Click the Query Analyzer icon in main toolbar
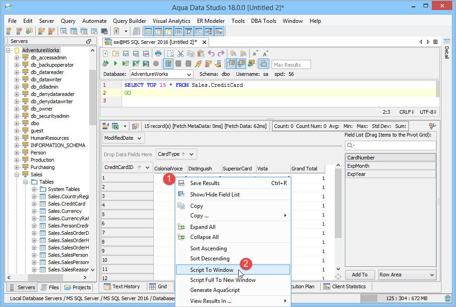 64,31
